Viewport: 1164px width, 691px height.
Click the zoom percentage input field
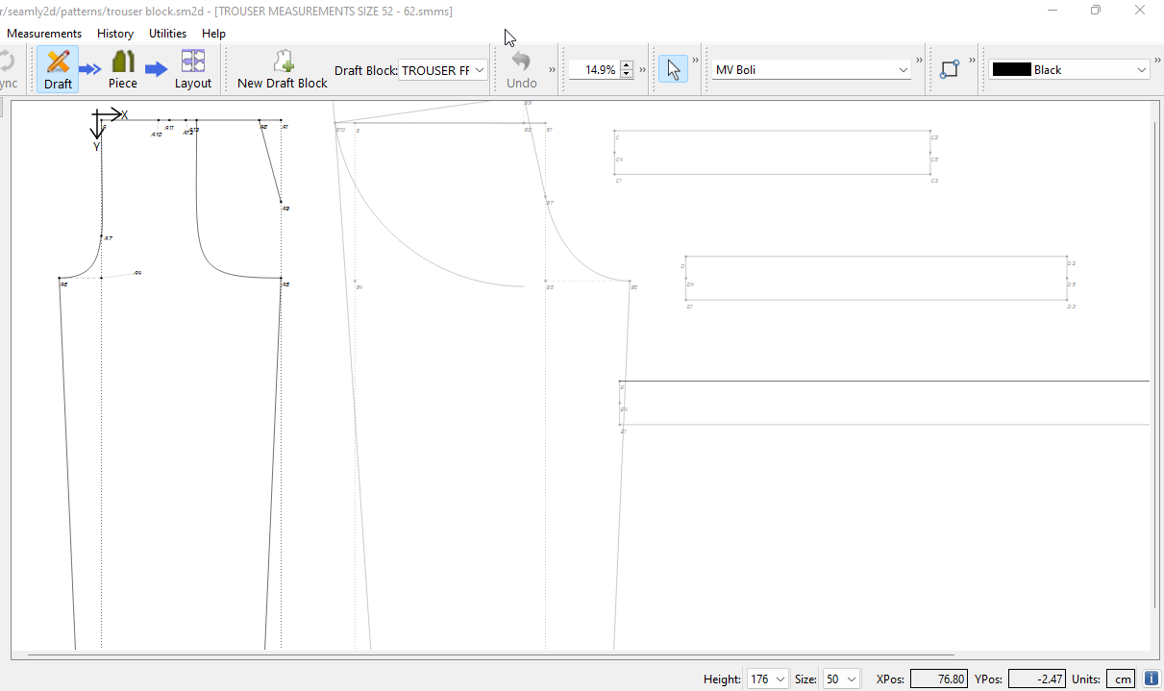pyautogui.click(x=593, y=70)
